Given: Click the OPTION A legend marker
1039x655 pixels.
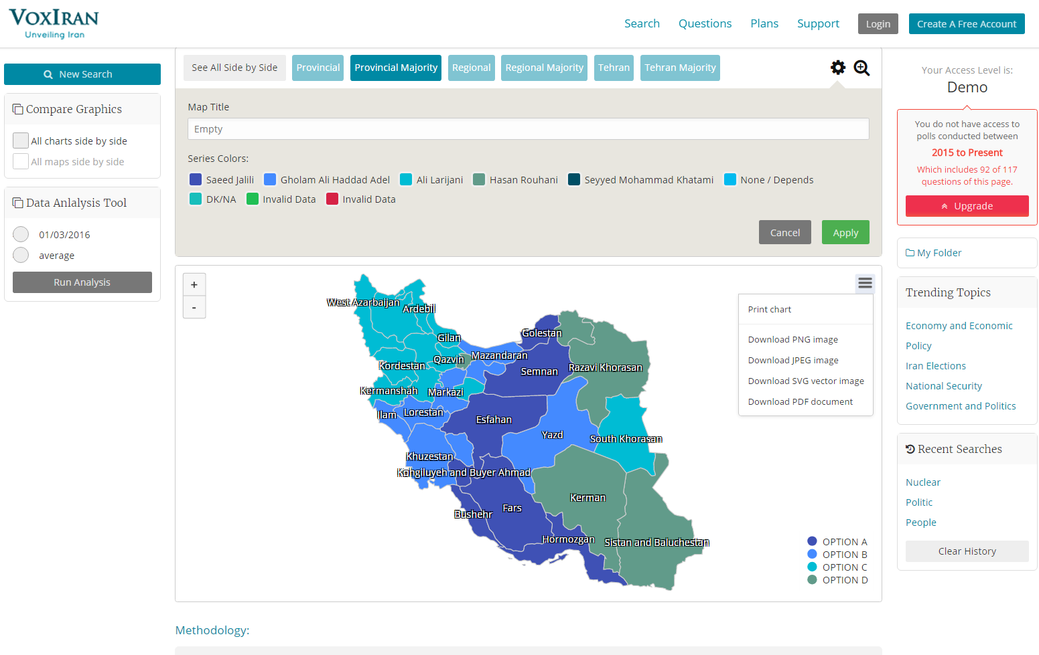Looking at the screenshot, I should tap(813, 541).
